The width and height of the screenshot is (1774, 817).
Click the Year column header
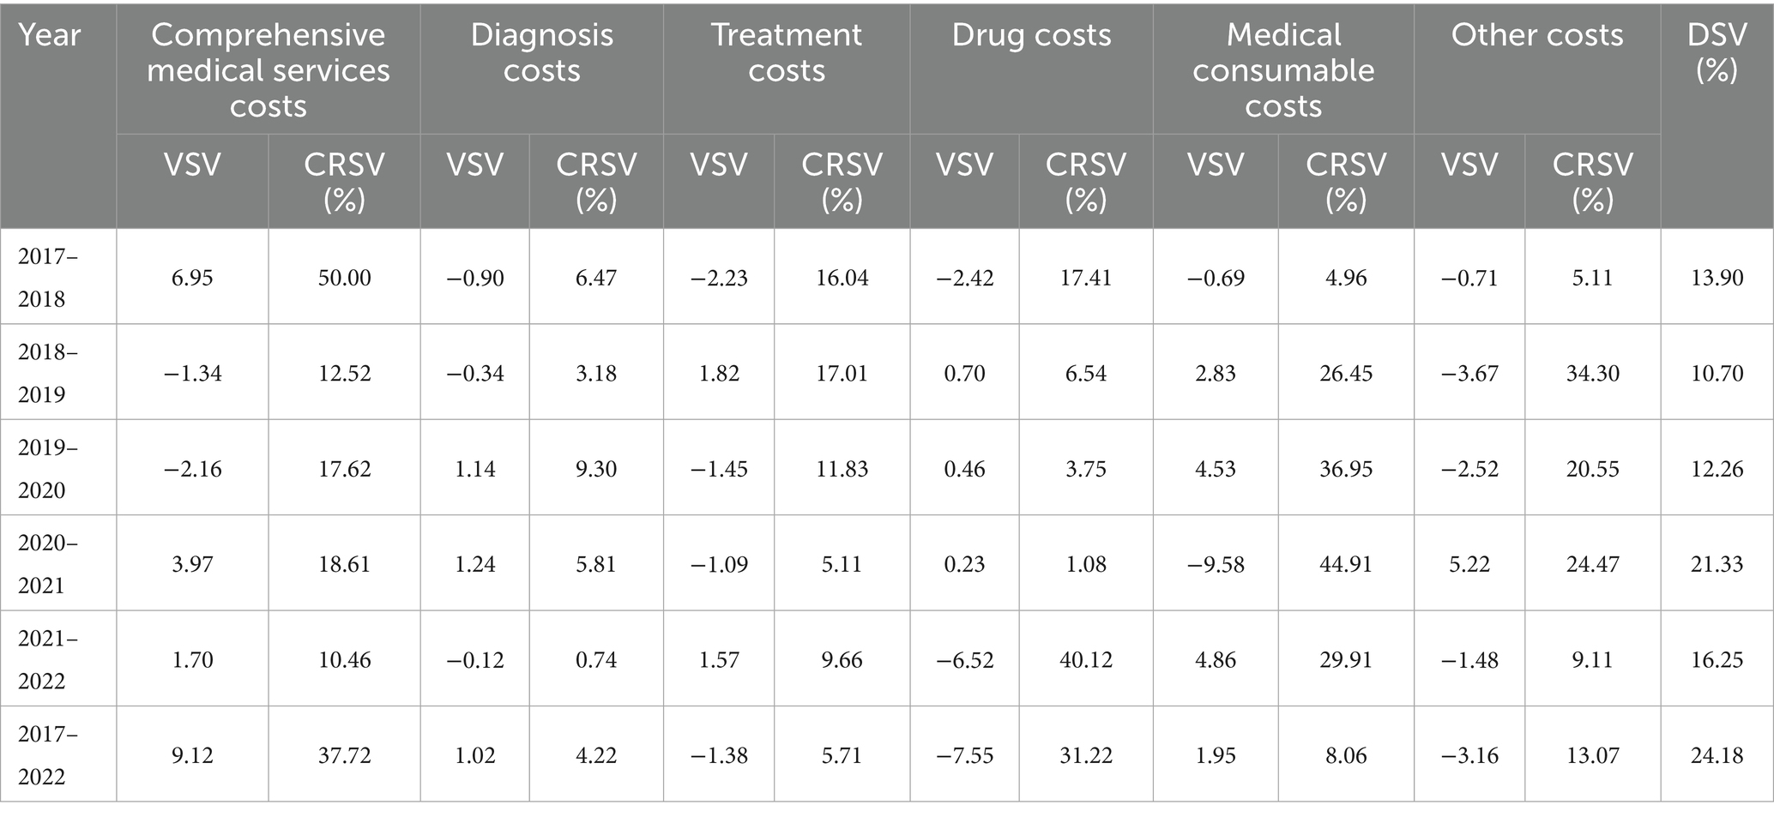click(x=50, y=36)
